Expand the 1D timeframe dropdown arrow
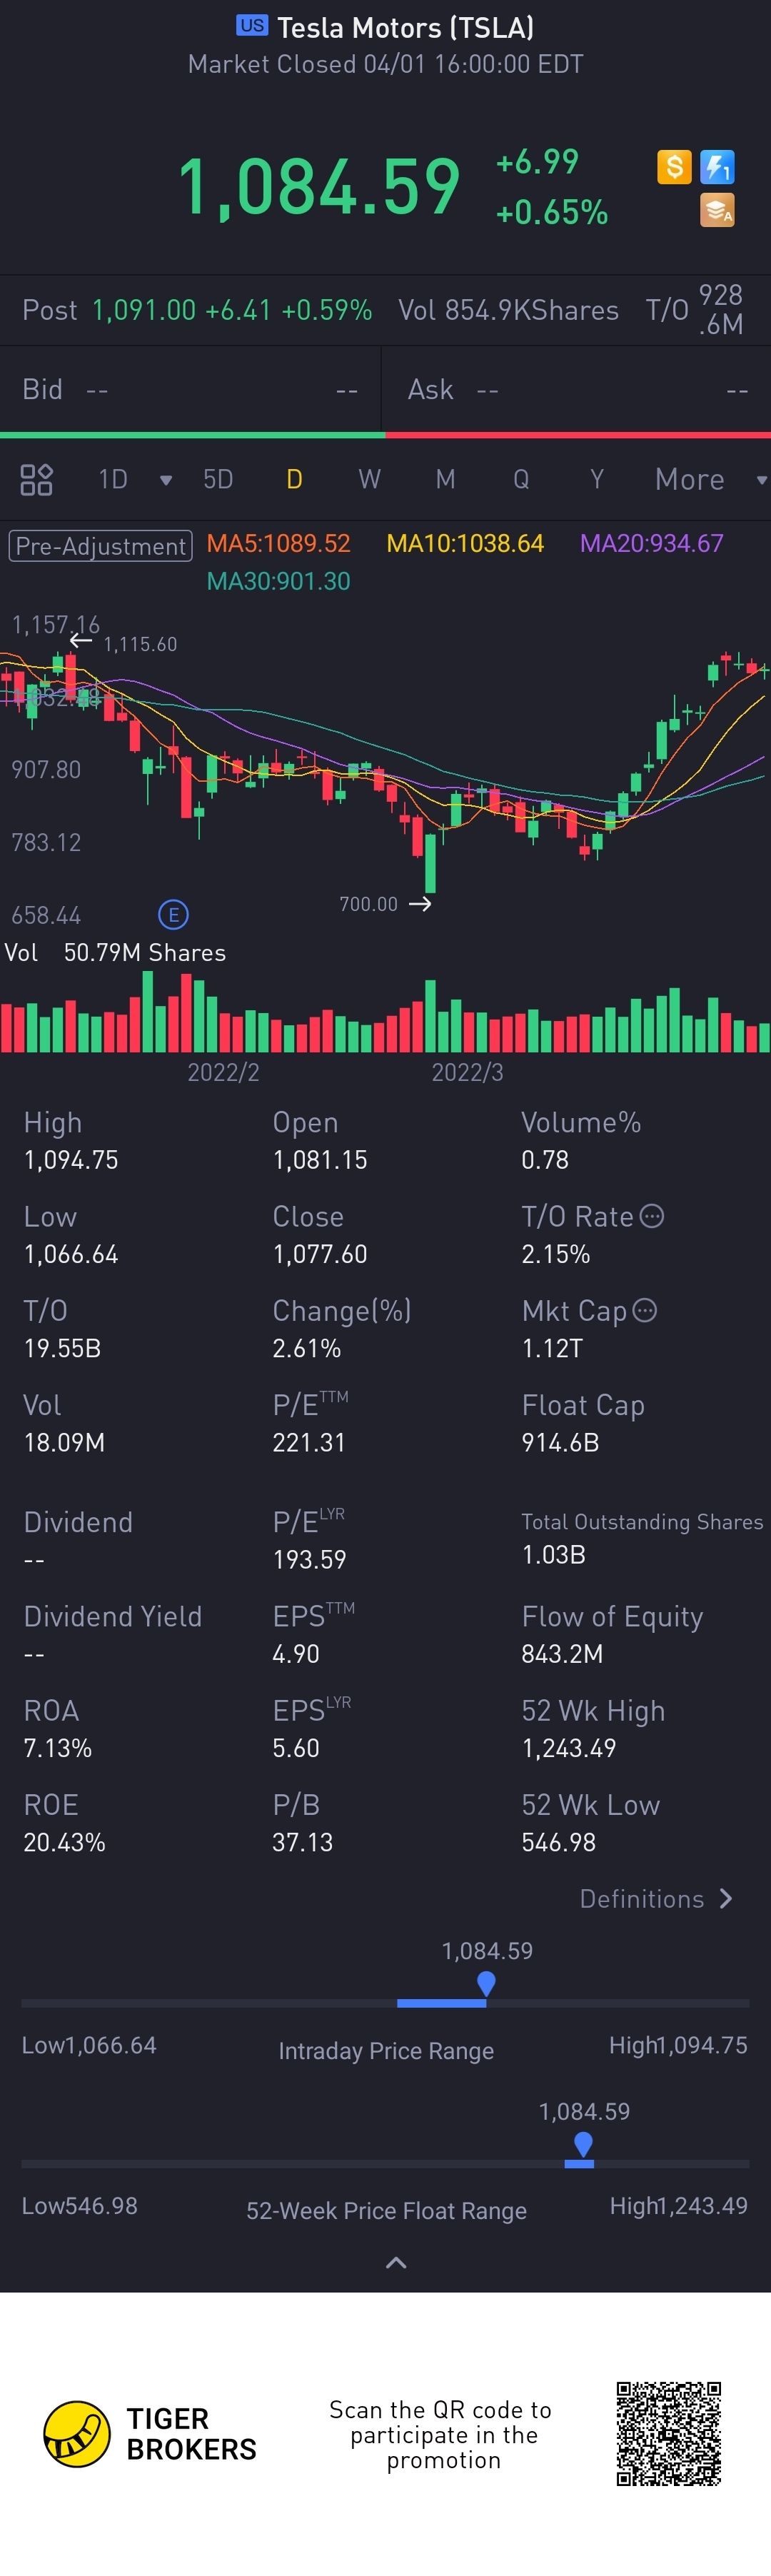771x2576 pixels. click(166, 480)
